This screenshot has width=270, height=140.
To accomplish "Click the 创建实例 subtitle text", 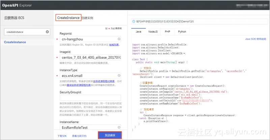I will coord(87,18).
